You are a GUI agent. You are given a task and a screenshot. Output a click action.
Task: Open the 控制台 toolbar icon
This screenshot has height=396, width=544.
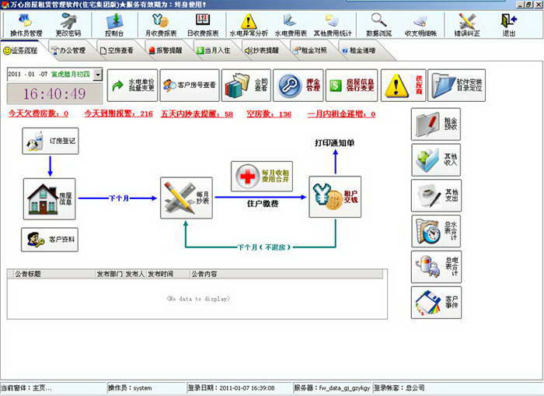(114, 25)
